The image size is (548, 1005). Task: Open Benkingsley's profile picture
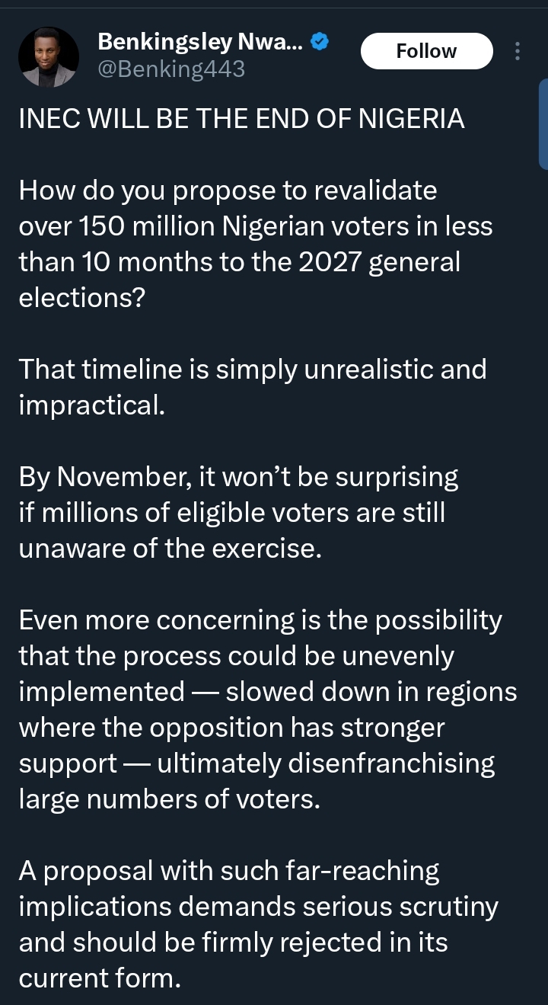tap(49, 56)
